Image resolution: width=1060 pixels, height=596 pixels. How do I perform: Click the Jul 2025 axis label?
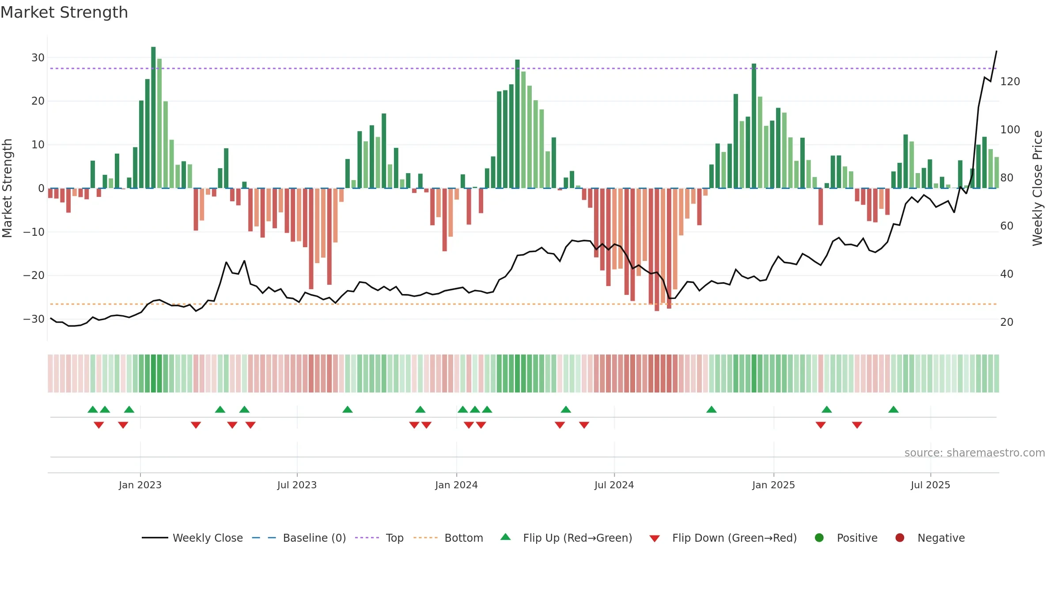tap(930, 485)
